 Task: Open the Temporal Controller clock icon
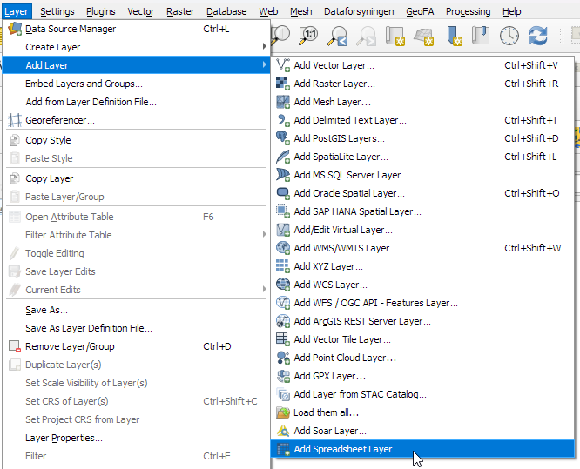pyautogui.click(x=509, y=35)
